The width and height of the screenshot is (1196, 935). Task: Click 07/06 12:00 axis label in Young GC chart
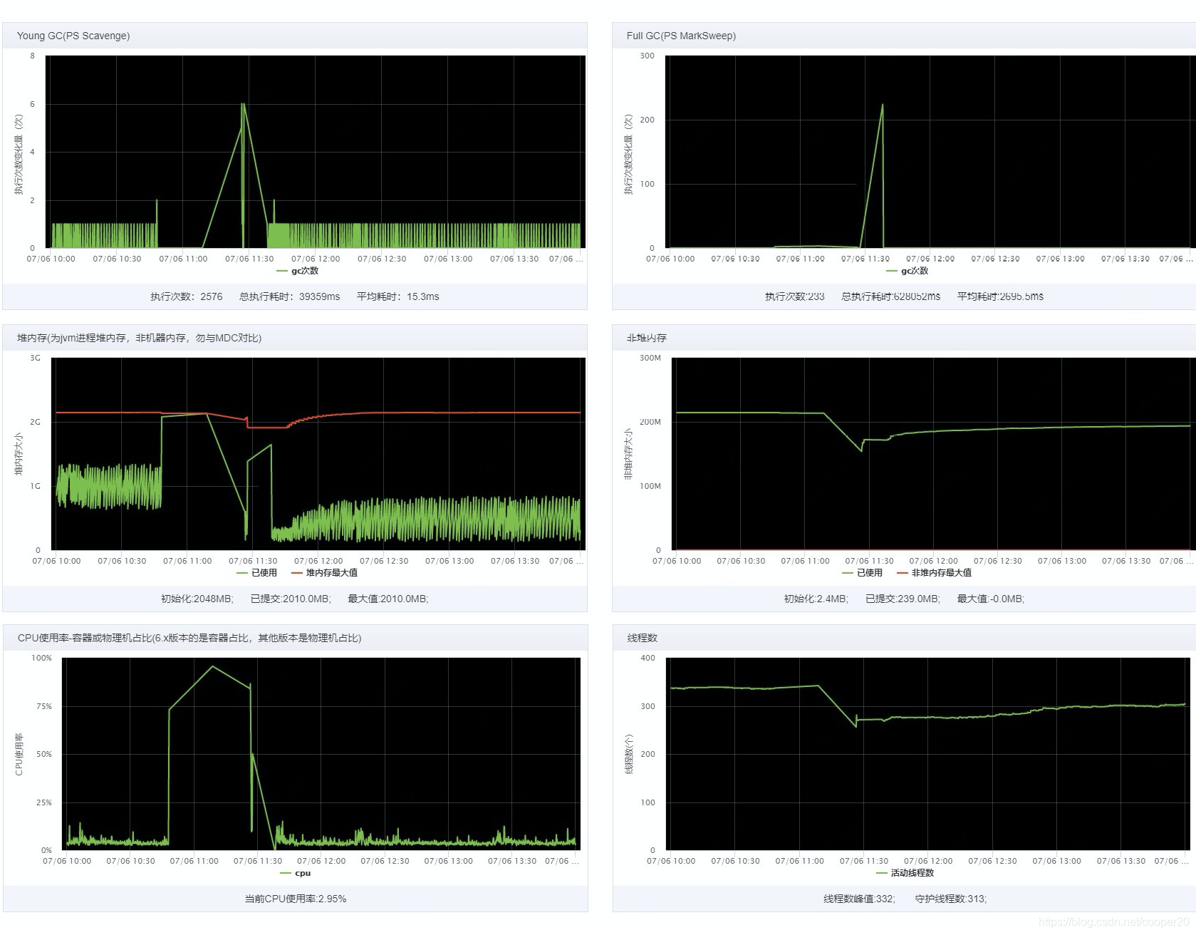point(316,259)
